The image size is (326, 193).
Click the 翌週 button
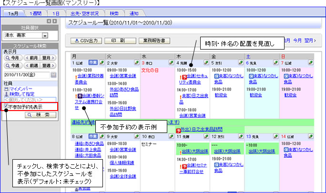(x=48, y=66)
